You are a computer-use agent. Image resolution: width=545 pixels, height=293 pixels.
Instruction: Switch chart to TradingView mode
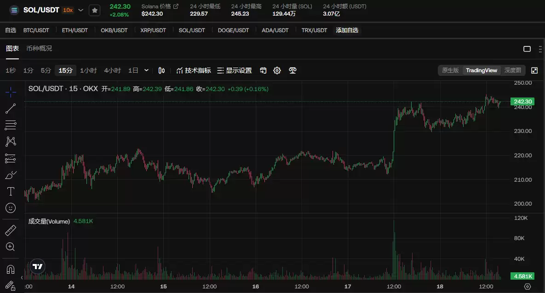click(481, 70)
